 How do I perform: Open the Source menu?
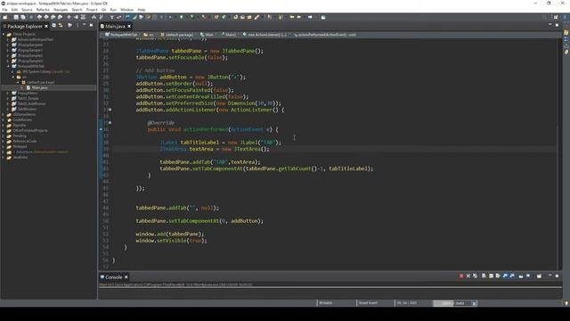27,10
